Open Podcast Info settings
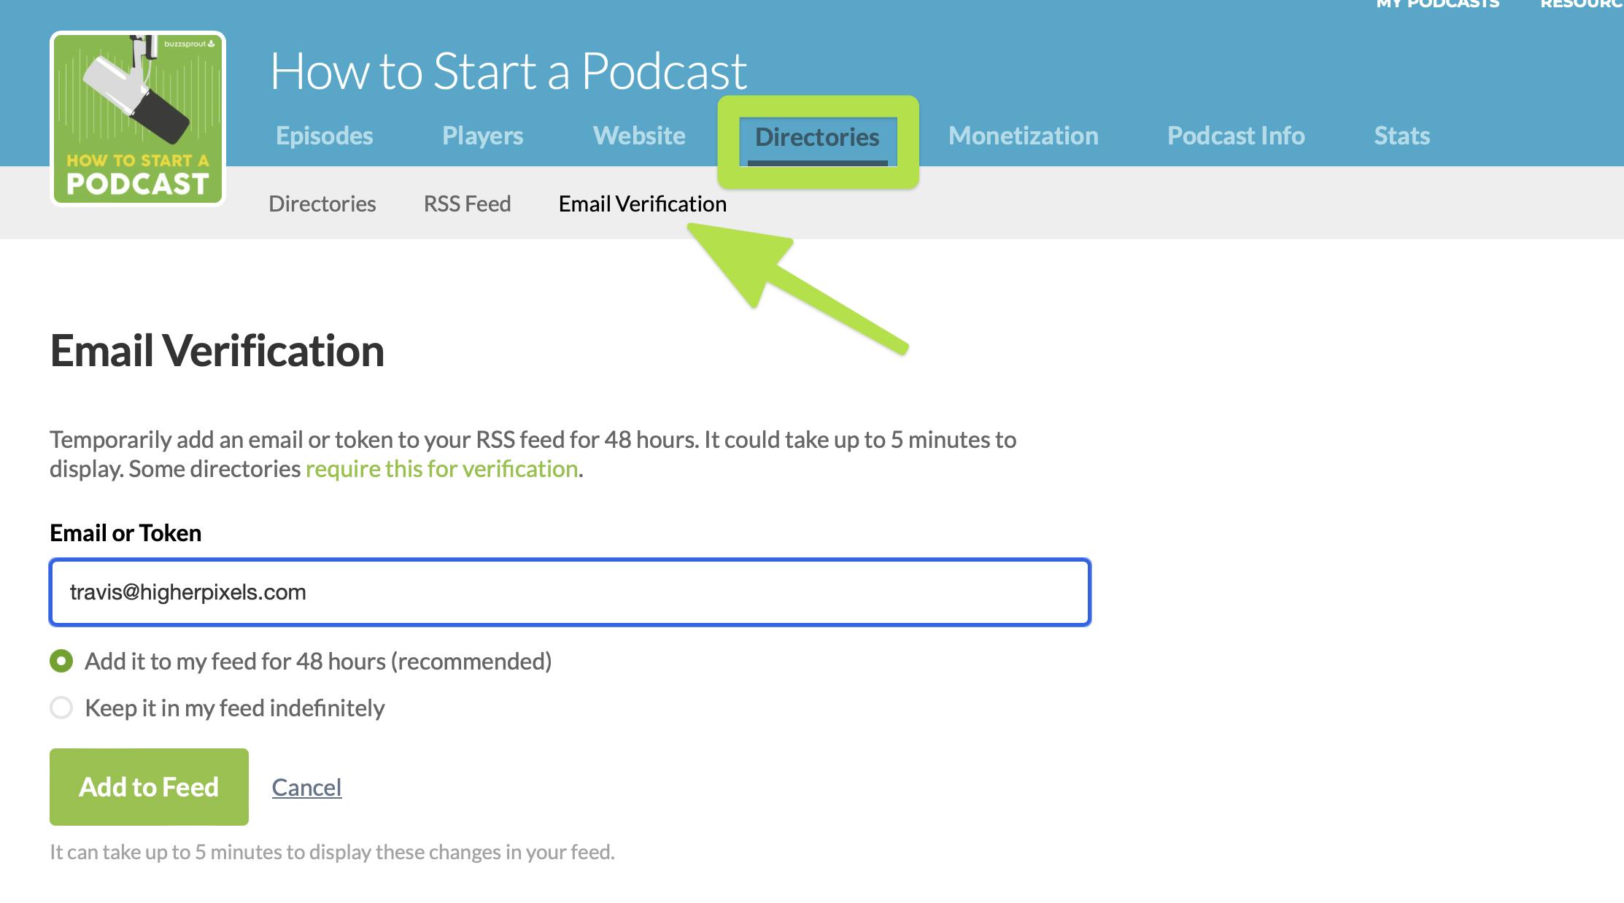The image size is (1624, 903). click(x=1237, y=134)
